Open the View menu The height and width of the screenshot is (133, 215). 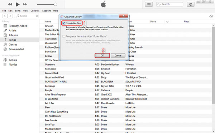(25, 11)
